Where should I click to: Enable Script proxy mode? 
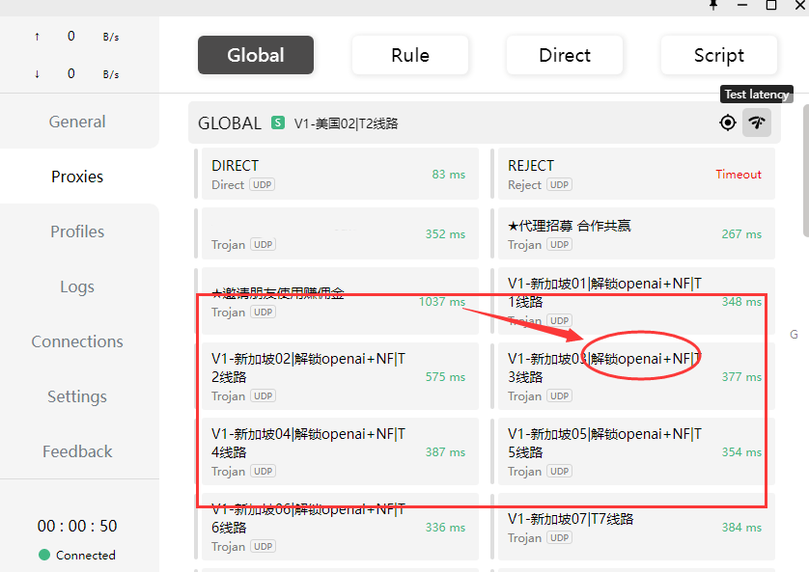718,55
